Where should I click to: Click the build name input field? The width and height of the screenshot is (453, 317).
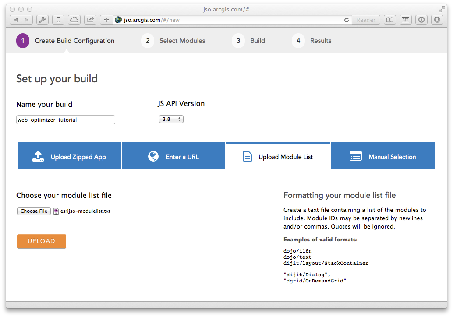pyautogui.click(x=66, y=120)
